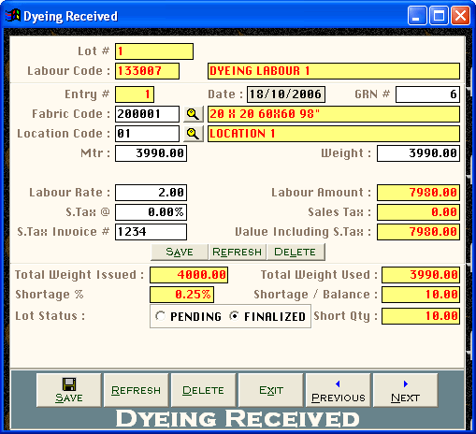Focus the Labour Rate field
Viewport: 476px width, 434px height.
click(x=151, y=193)
